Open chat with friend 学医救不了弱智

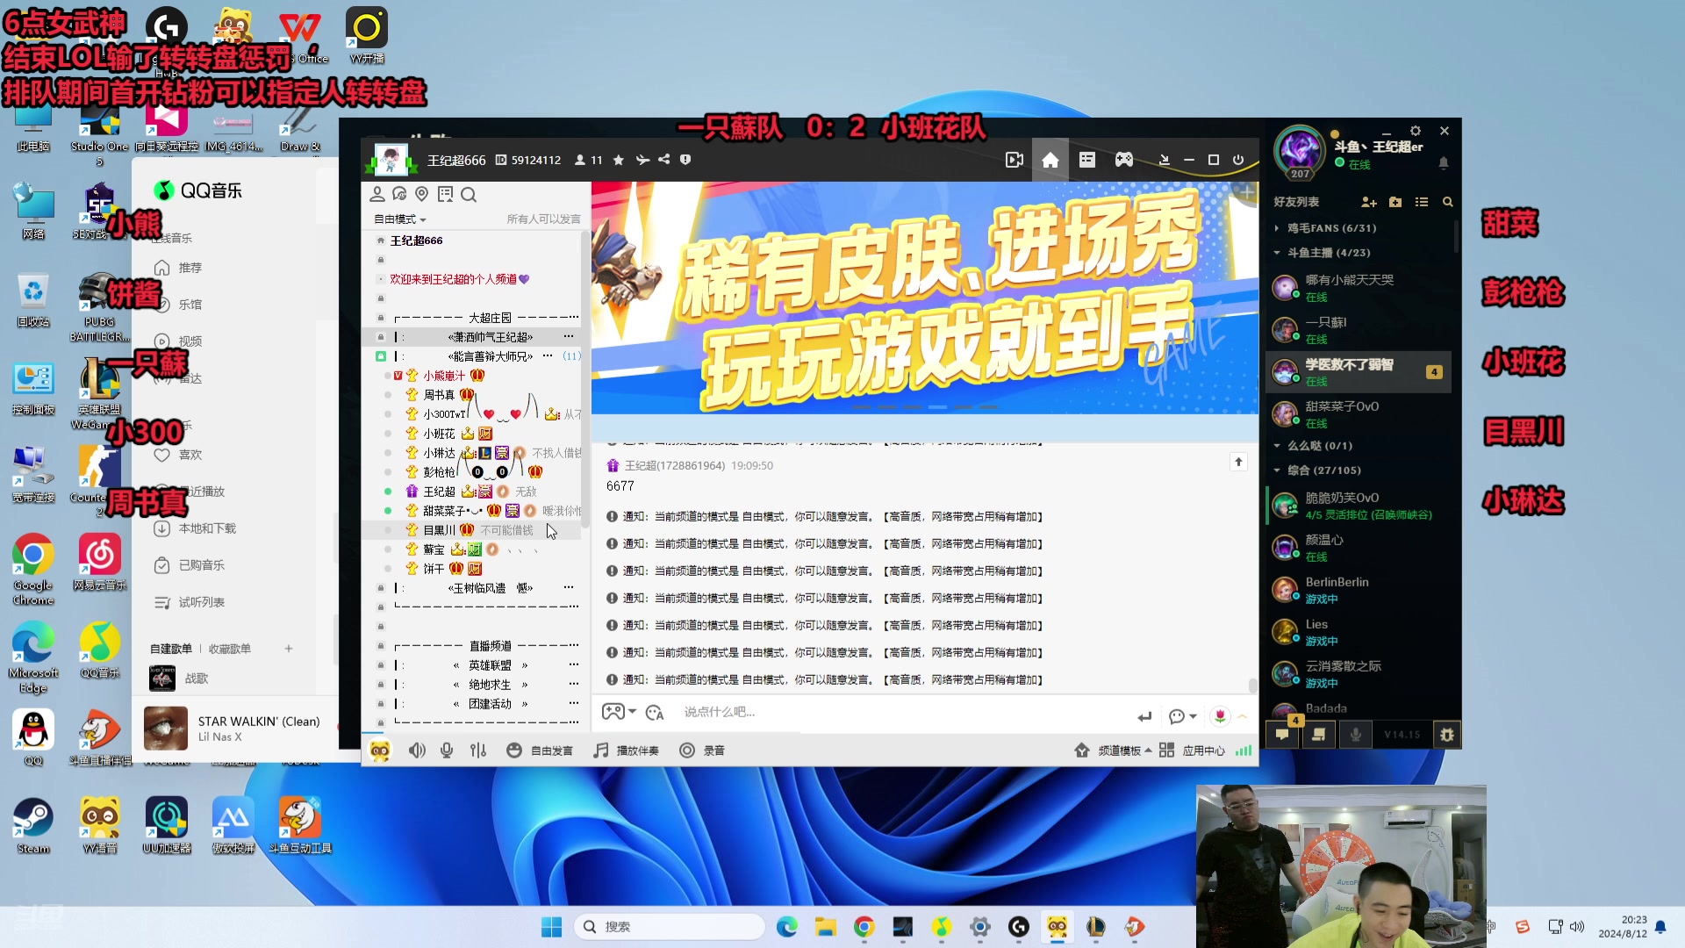pyautogui.click(x=1358, y=372)
